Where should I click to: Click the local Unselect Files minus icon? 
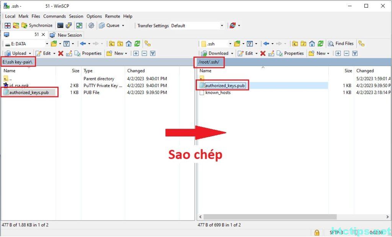(x=144, y=53)
